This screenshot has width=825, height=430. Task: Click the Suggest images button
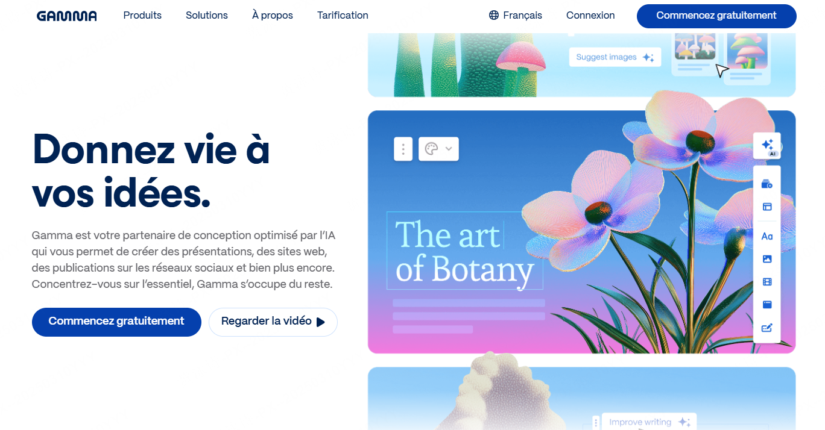click(x=615, y=57)
